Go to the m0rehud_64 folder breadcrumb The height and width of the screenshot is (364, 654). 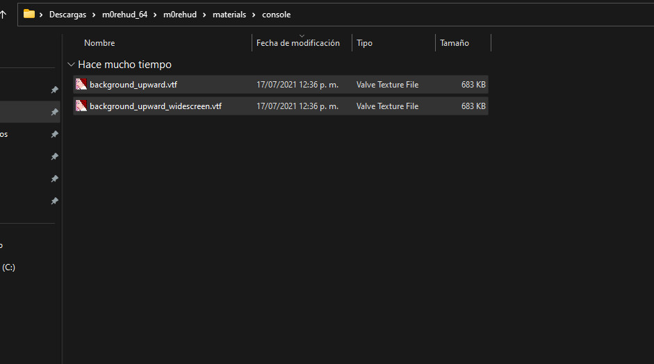click(x=125, y=15)
